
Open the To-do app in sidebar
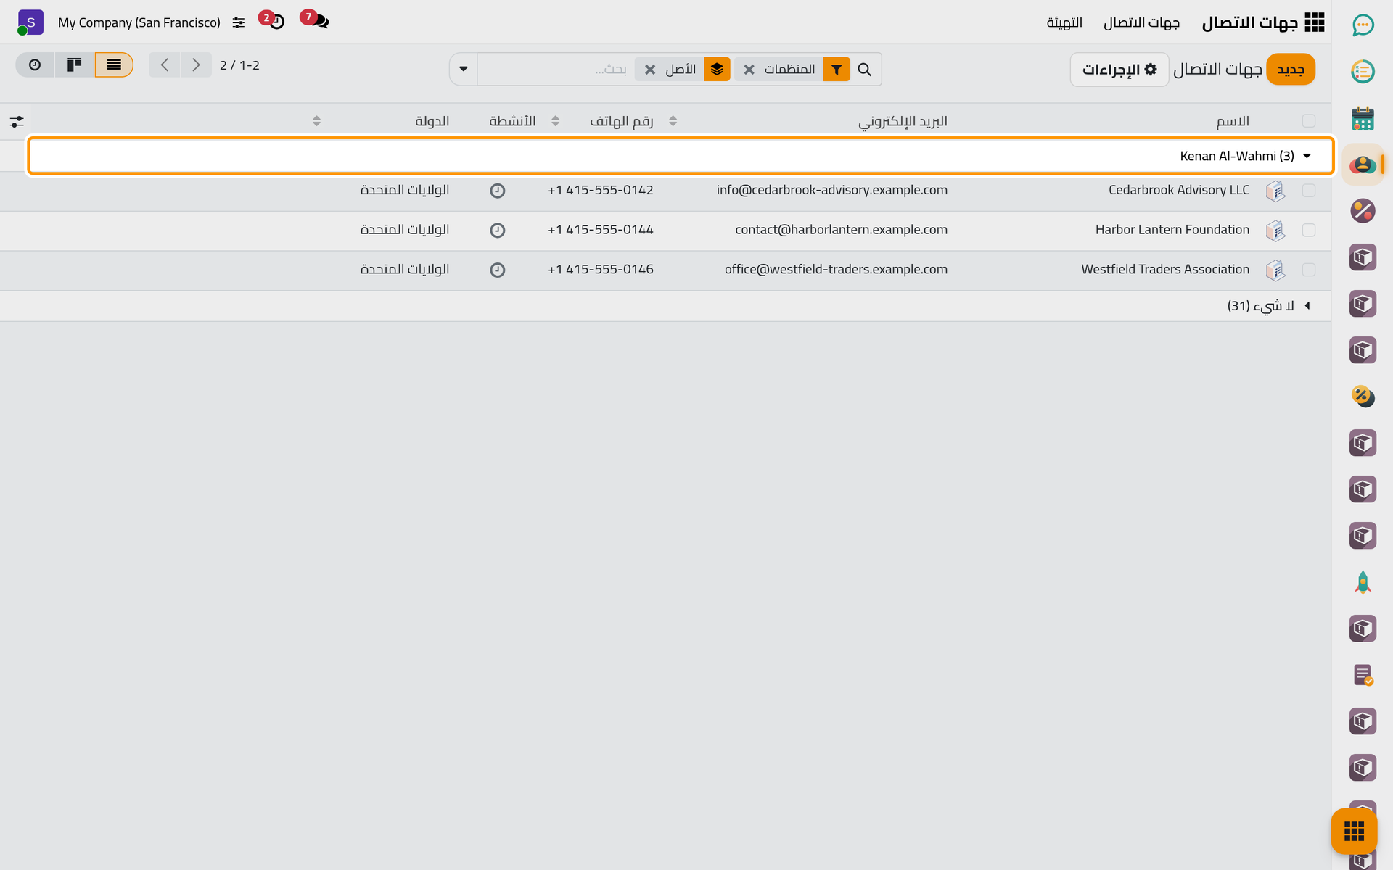coord(1363,72)
